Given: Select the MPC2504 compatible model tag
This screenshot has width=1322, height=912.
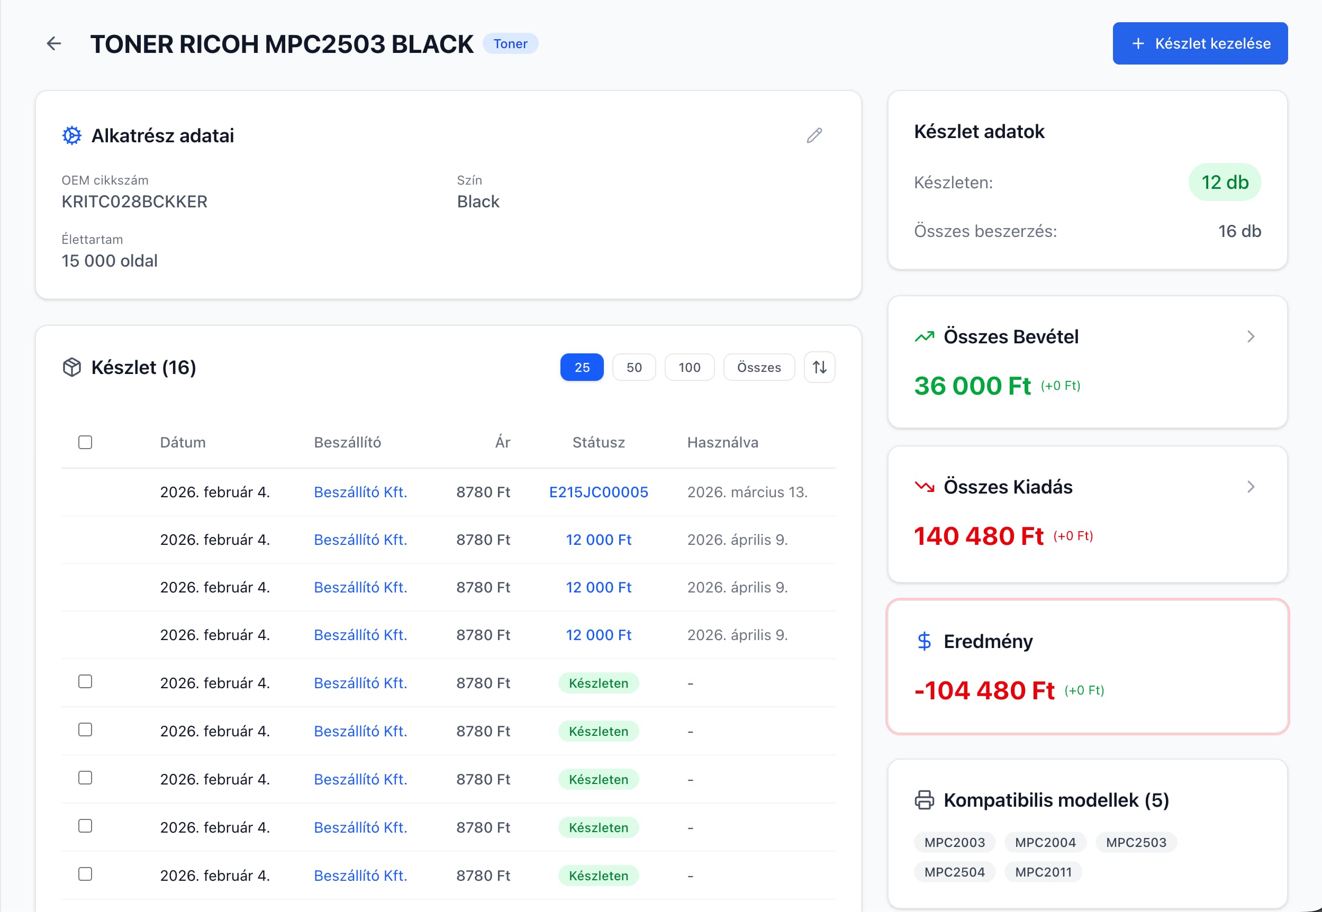Looking at the screenshot, I should (955, 872).
